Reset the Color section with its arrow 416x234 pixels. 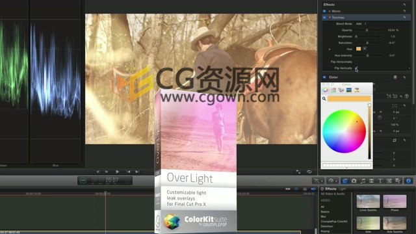pyautogui.click(x=404, y=77)
